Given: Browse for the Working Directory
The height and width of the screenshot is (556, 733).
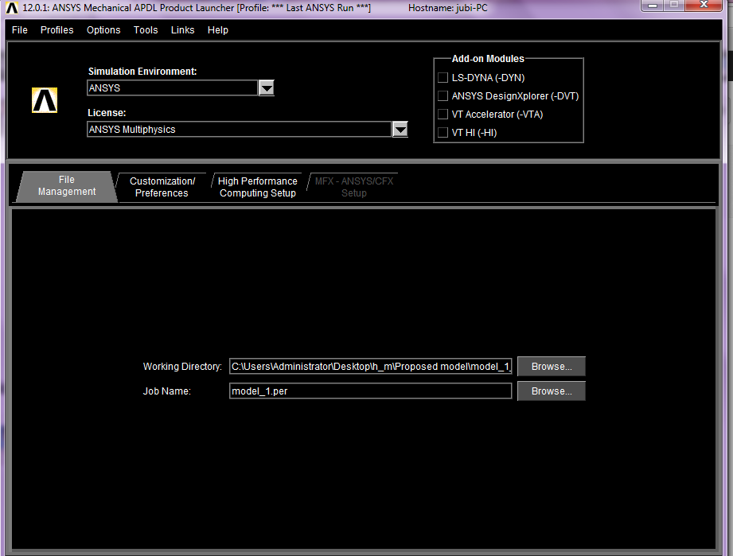Looking at the screenshot, I should click(551, 367).
